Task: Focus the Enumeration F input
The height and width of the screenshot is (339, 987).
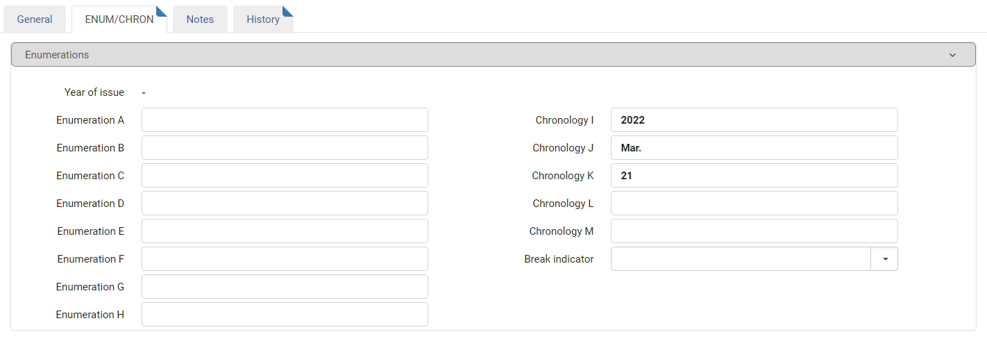Action: point(285,259)
